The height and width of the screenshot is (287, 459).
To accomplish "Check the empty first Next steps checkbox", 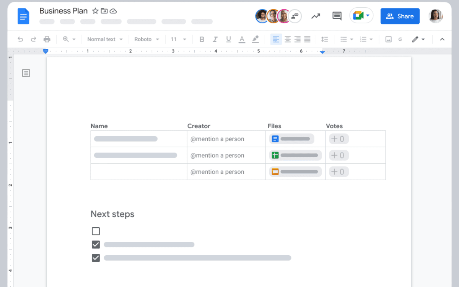I will tap(96, 231).
